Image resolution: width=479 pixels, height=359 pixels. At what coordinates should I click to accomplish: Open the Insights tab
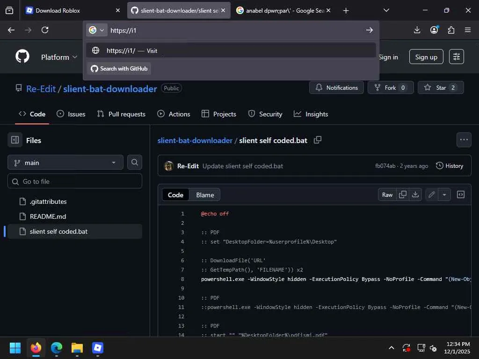point(311,114)
